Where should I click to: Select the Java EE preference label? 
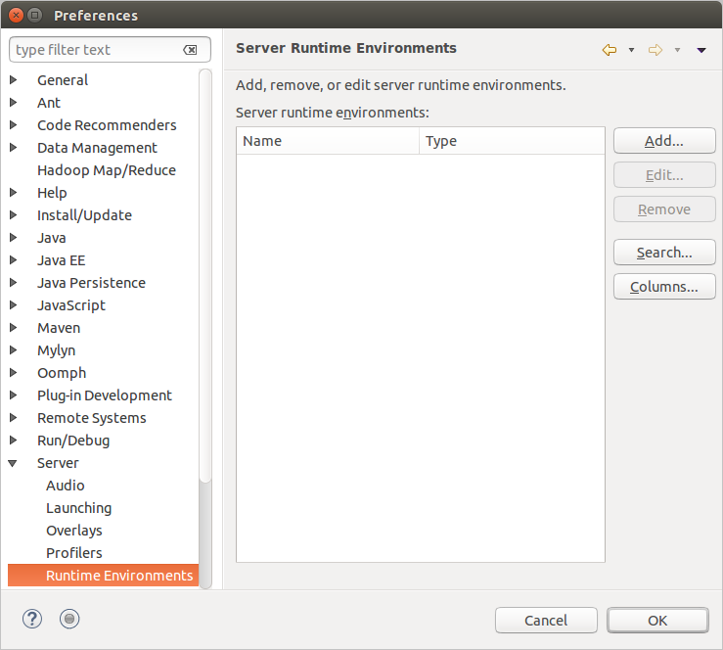(62, 260)
